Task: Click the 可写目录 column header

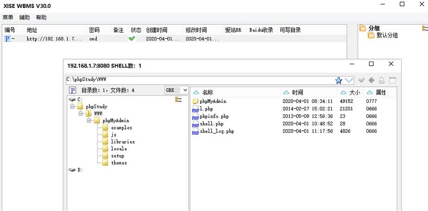Action: click(x=290, y=30)
